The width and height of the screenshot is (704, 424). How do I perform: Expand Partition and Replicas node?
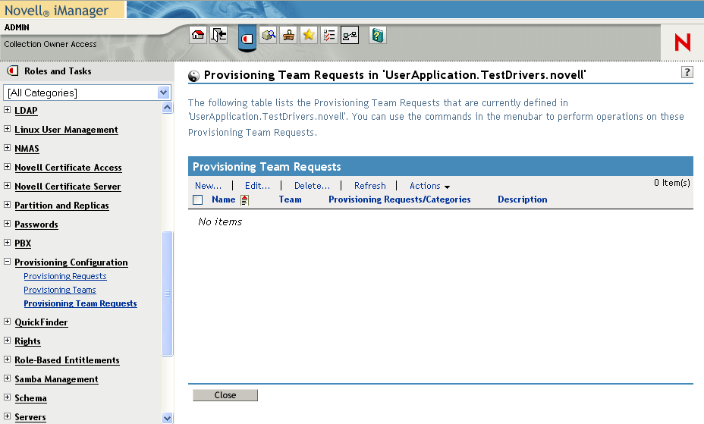(x=7, y=205)
